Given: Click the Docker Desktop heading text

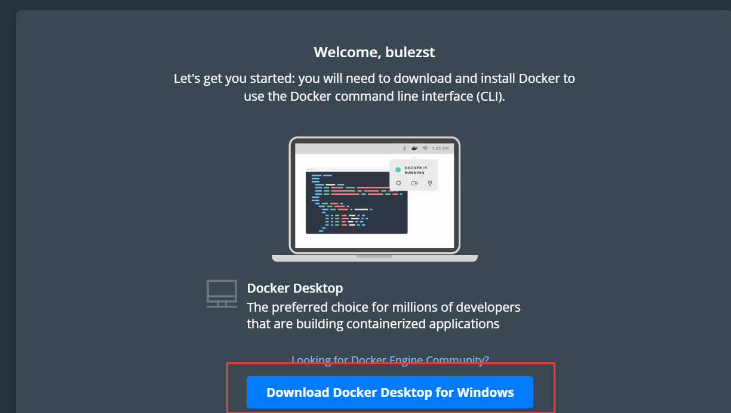Looking at the screenshot, I should pos(295,288).
